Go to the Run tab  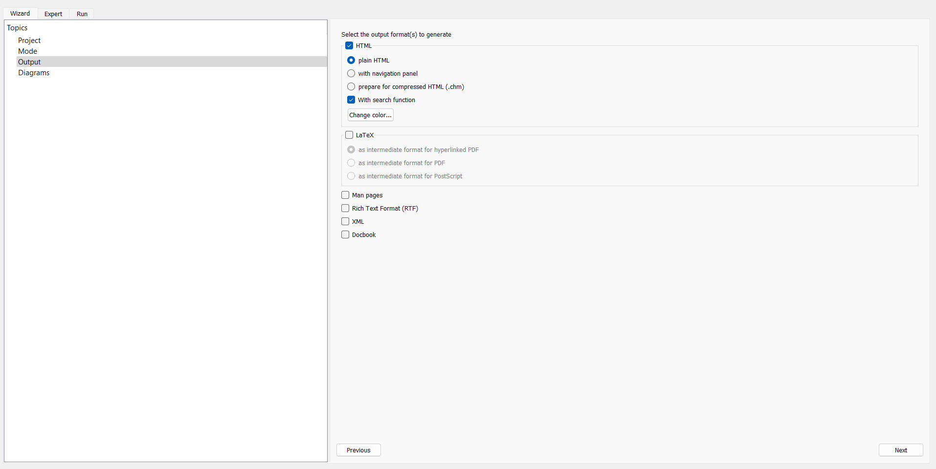click(82, 14)
